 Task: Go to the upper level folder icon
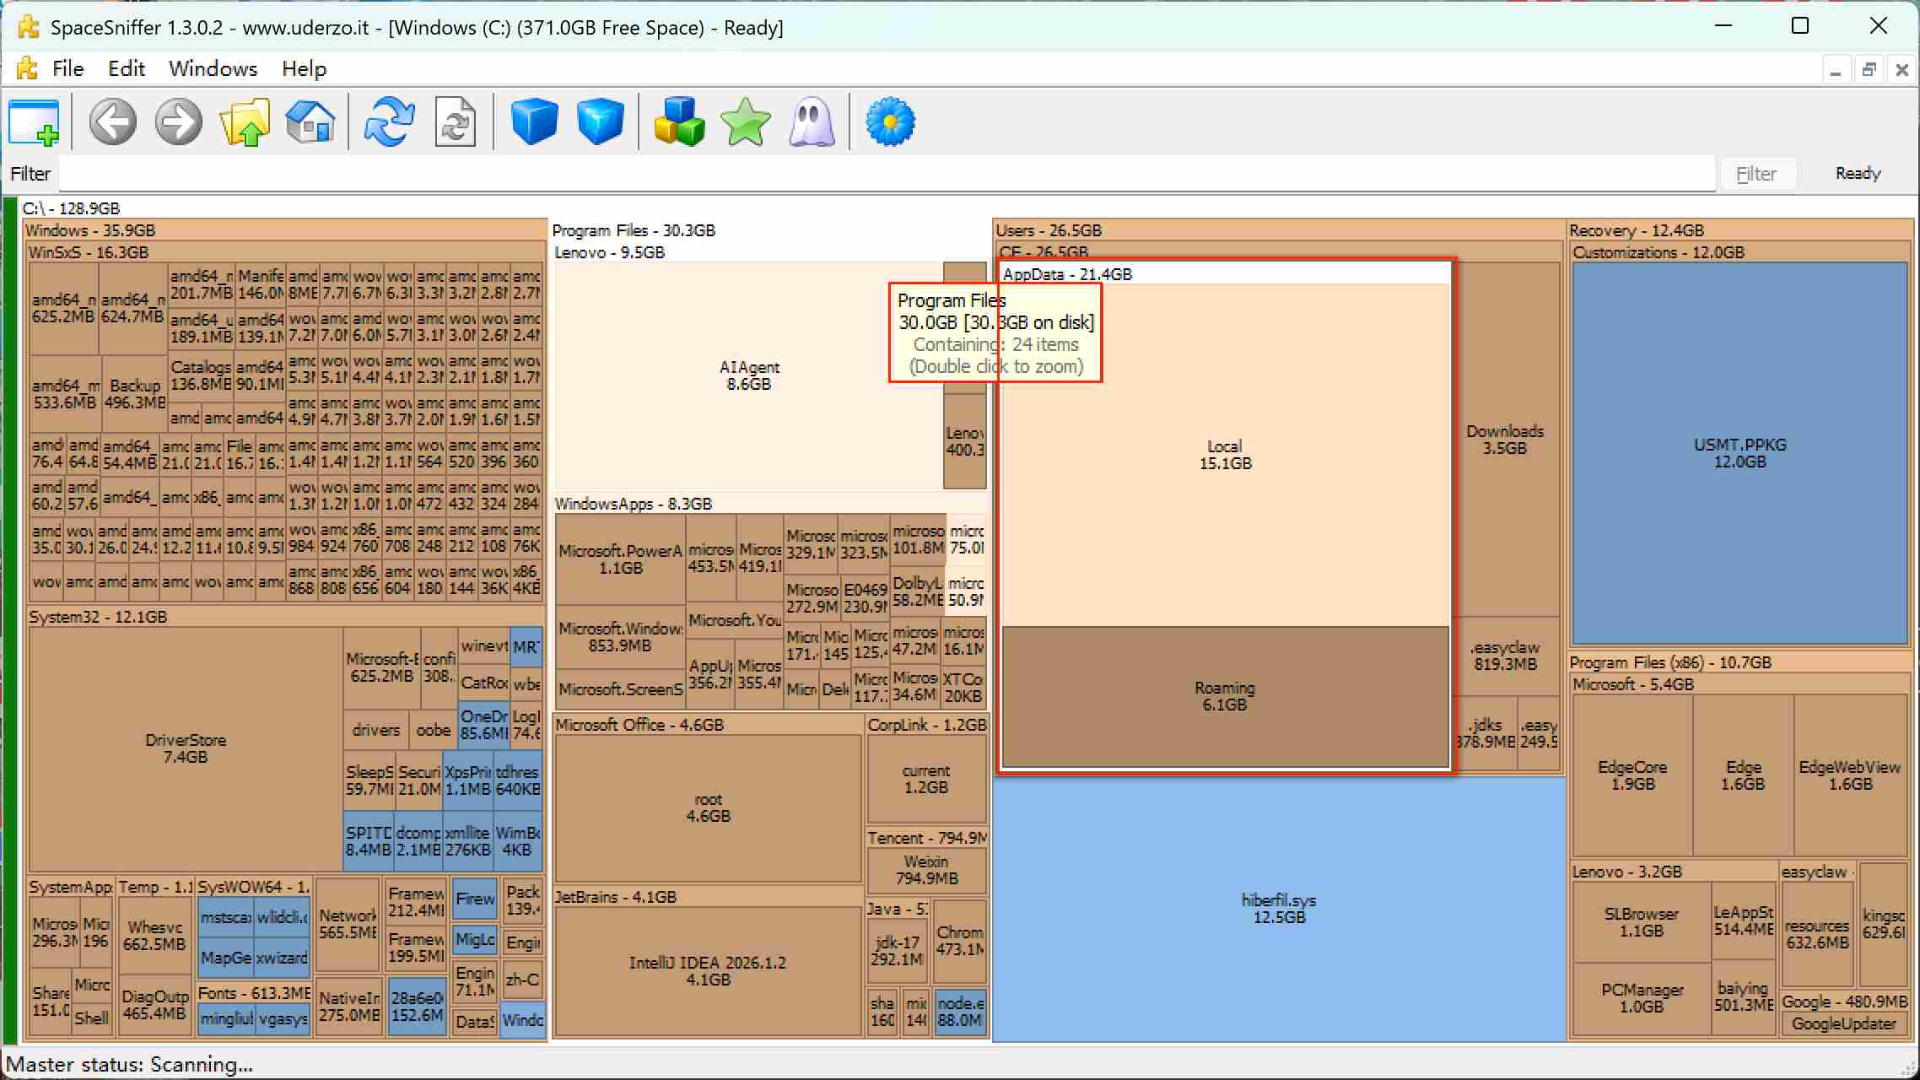click(x=245, y=122)
